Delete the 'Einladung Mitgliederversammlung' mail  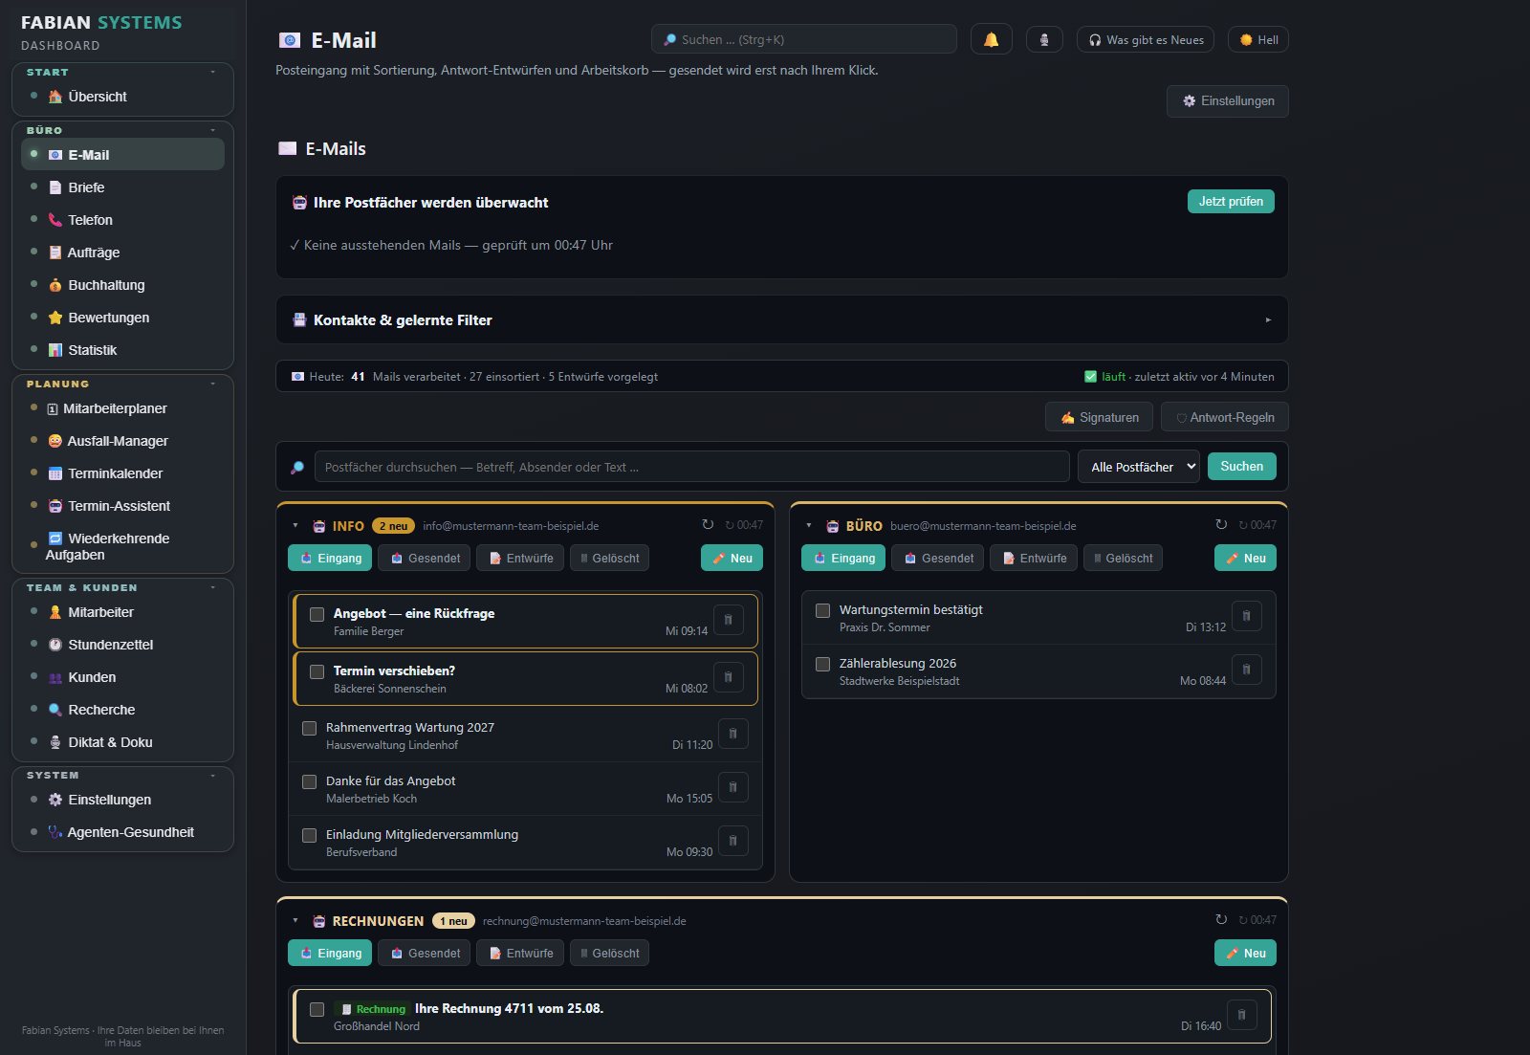point(732,841)
